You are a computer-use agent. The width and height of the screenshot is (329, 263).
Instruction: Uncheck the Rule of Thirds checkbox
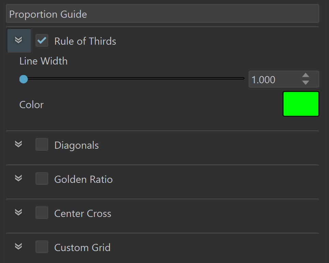pyautogui.click(x=42, y=40)
